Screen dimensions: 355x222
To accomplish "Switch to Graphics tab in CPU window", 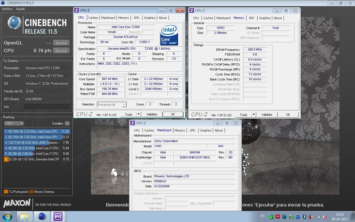I will (x=150, y=18).
